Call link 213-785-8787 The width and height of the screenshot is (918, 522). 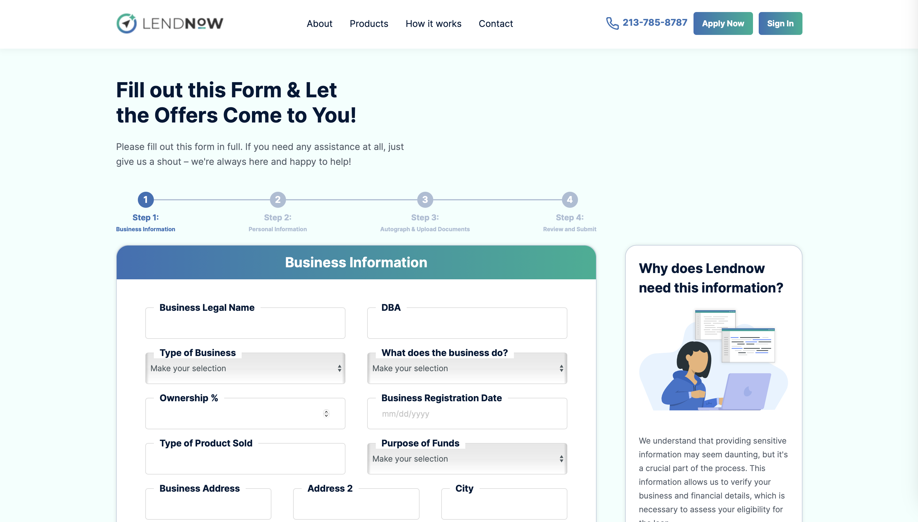coord(655,23)
